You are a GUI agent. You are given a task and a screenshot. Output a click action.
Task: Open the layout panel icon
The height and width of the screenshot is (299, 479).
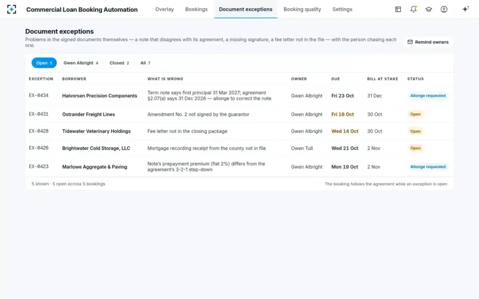click(x=398, y=9)
